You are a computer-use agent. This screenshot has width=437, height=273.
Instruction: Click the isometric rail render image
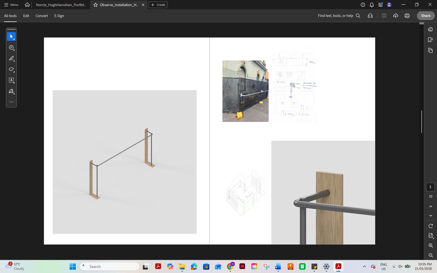tap(125, 162)
